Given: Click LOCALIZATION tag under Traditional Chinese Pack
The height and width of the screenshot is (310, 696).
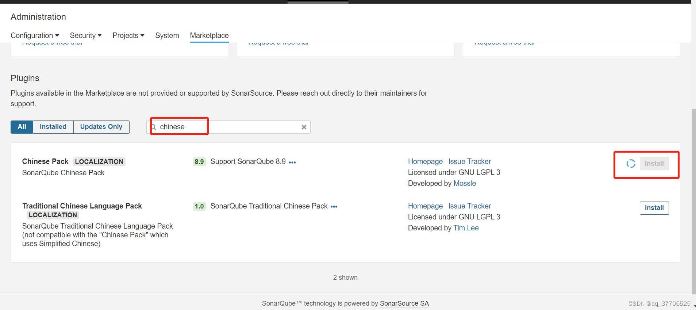Looking at the screenshot, I should [x=53, y=215].
